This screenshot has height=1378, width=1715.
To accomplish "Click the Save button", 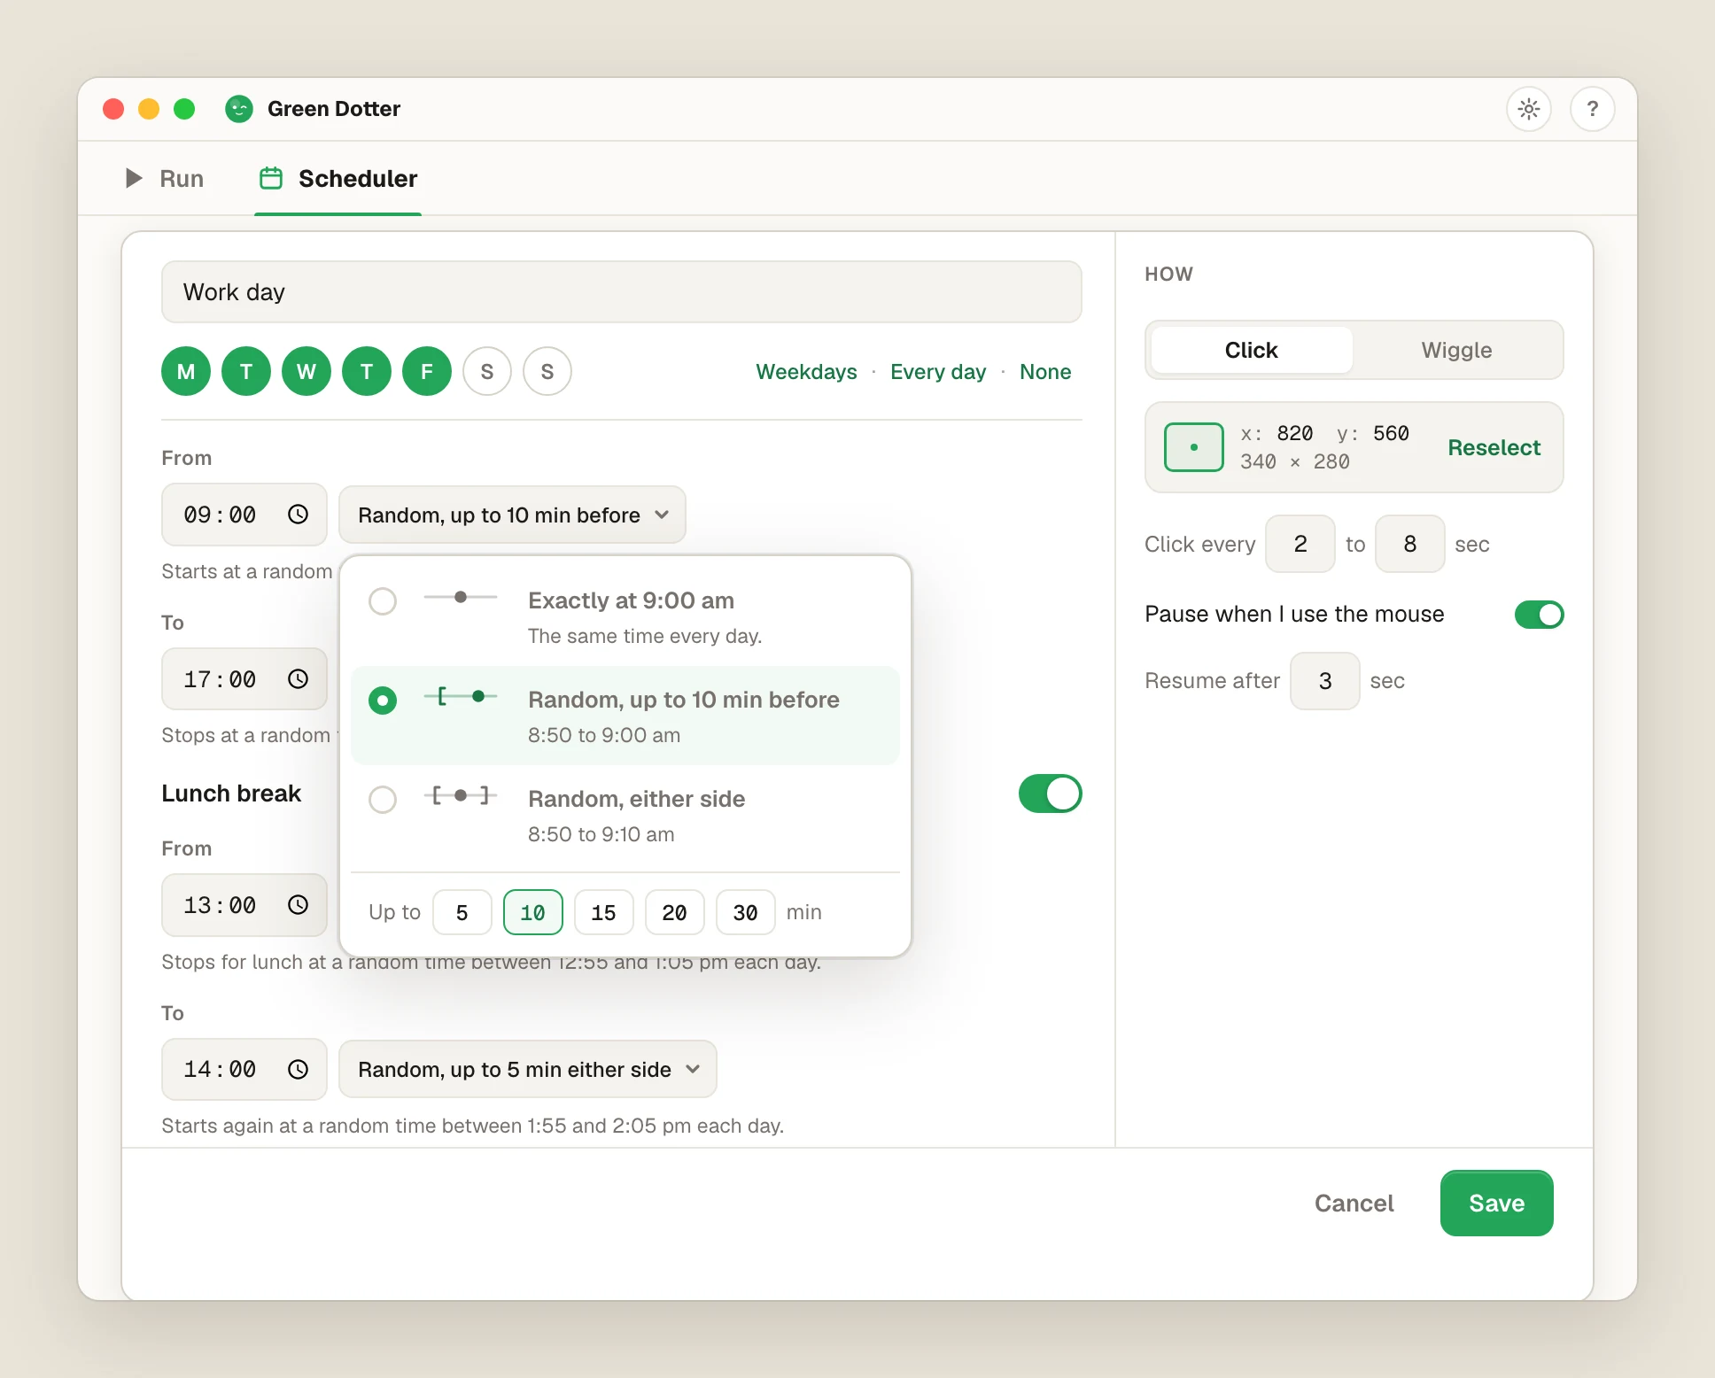I will click(1497, 1203).
